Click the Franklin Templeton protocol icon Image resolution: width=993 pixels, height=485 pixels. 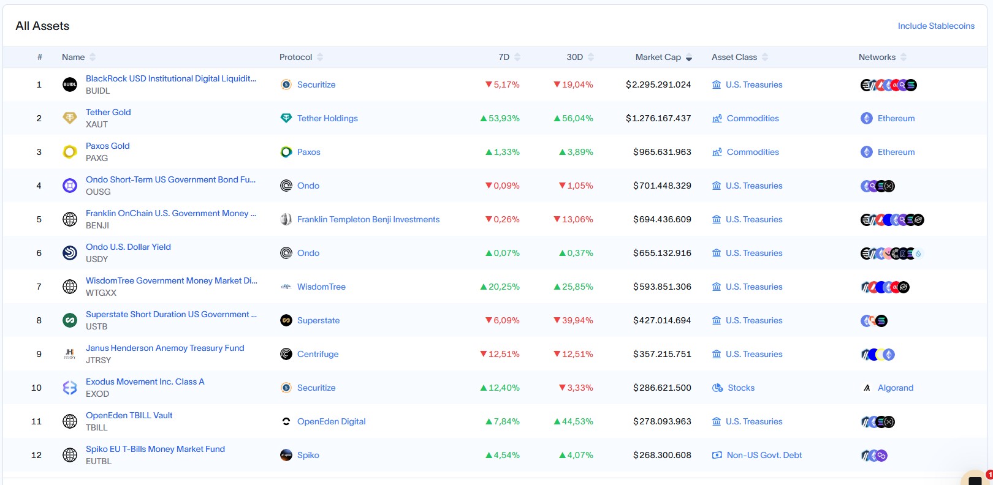[286, 219]
